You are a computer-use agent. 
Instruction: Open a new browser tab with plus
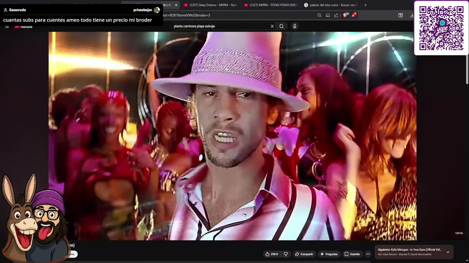click(365, 5)
